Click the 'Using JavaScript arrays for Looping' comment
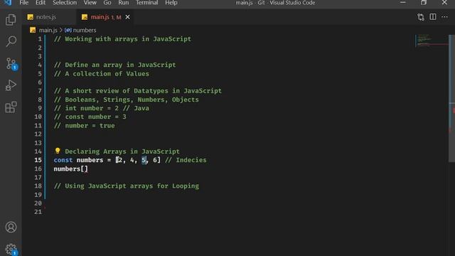This screenshot has width=455, height=256. [127, 186]
